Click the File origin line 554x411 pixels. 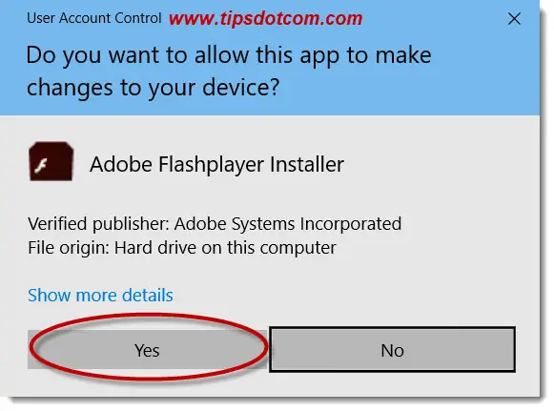tap(182, 247)
